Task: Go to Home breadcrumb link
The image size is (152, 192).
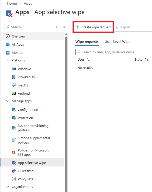Action: (x=12, y=3)
